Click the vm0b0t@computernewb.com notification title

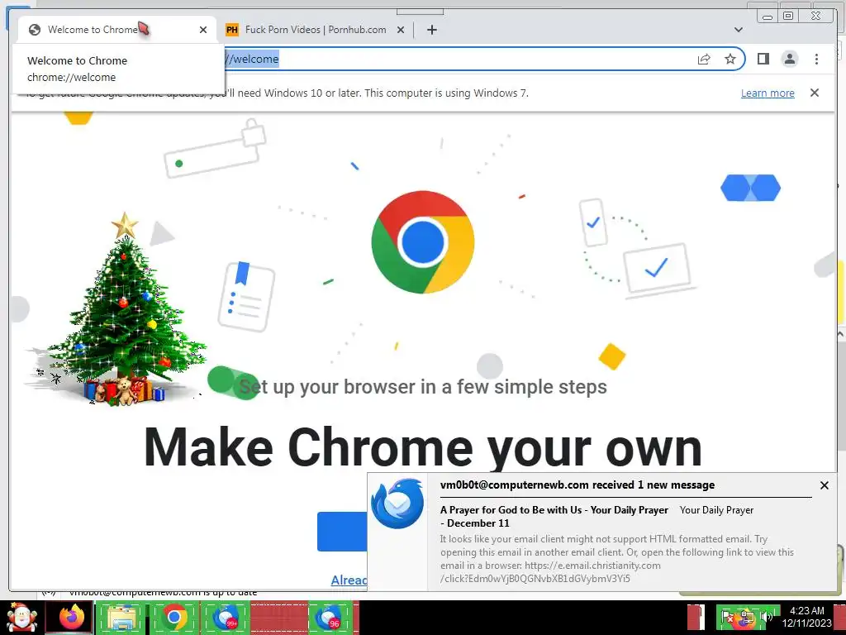577,485
